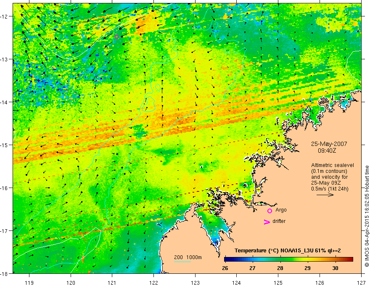Click the magenta Argo circle in the legend
Viewport: 370px width, 286px height.
coord(270,211)
